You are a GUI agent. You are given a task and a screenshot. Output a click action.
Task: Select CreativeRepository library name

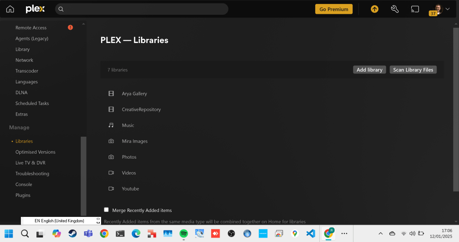tap(141, 110)
